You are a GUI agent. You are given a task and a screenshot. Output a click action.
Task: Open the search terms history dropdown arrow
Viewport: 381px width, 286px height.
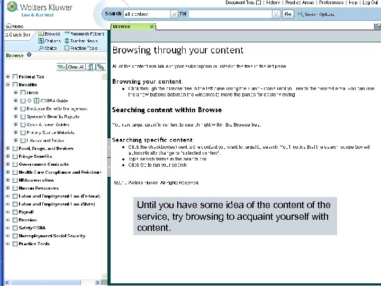(x=276, y=14)
